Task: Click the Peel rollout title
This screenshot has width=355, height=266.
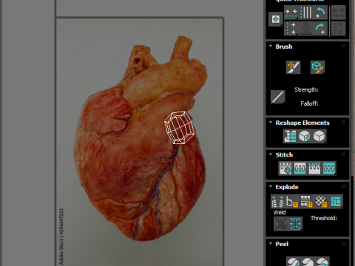Action: (x=282, y=244)
